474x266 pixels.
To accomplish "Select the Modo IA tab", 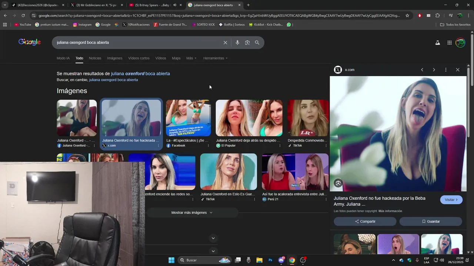I will point(63,58).
